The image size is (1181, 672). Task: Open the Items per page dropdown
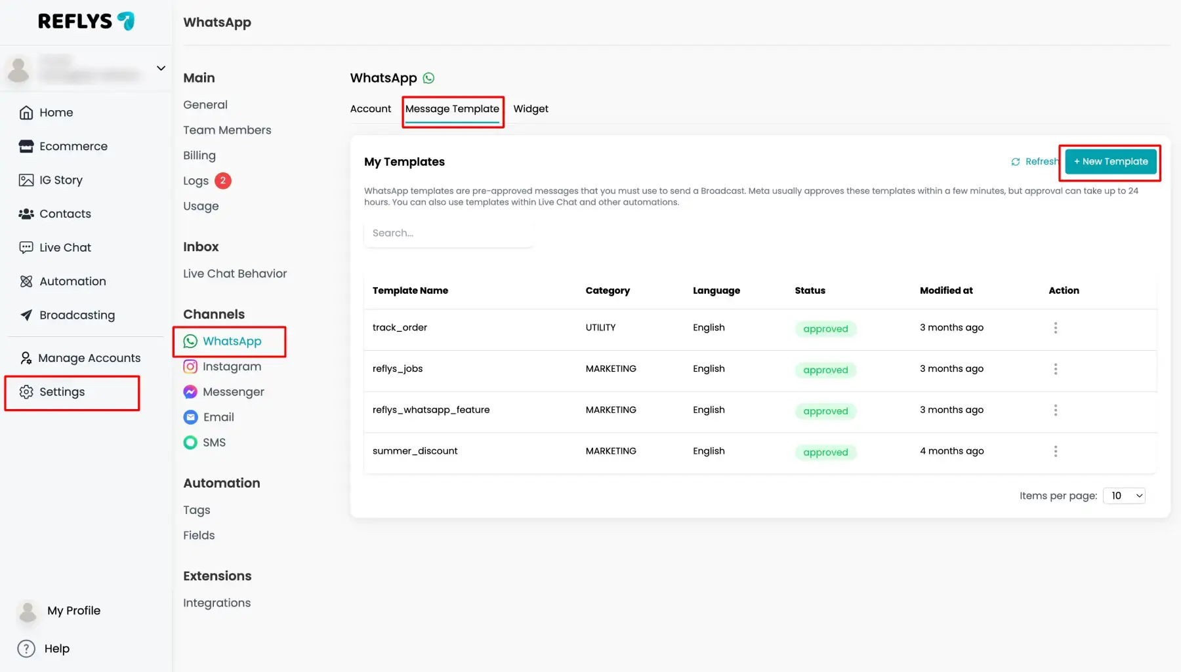pos(1125,496)
